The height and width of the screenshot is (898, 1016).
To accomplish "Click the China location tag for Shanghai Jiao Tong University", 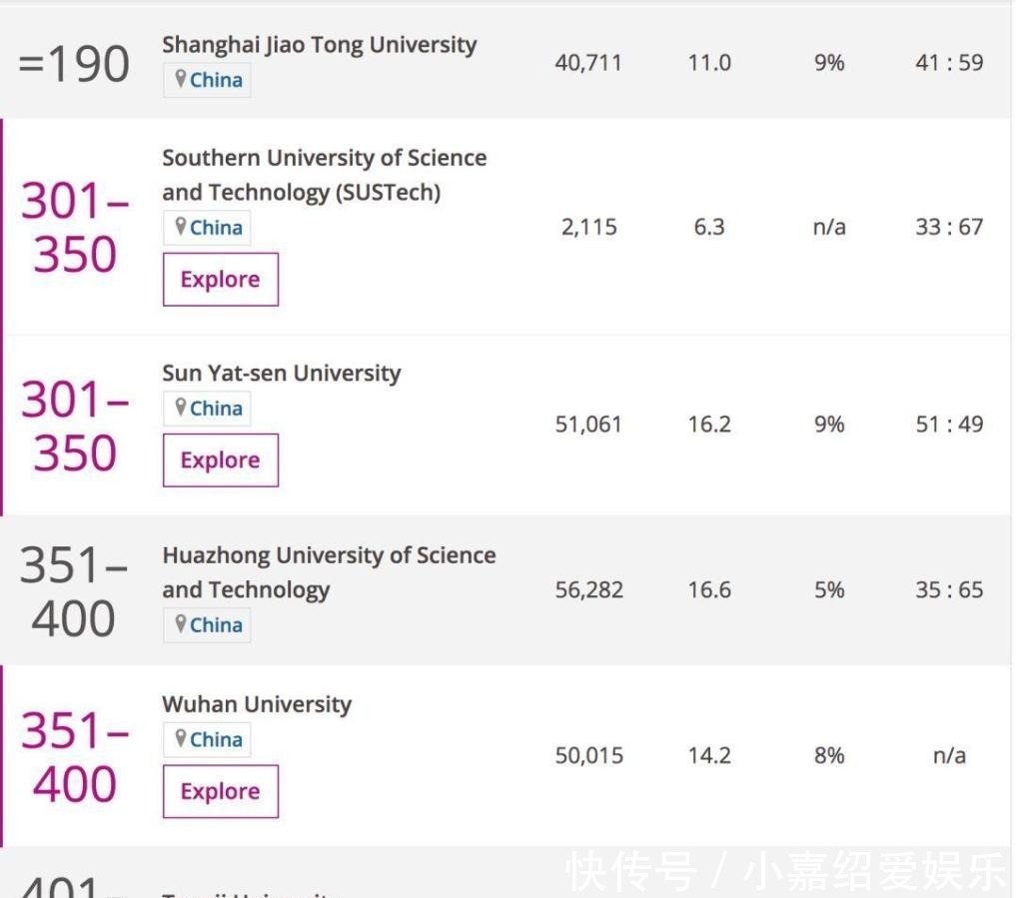I will pos(207,79).
